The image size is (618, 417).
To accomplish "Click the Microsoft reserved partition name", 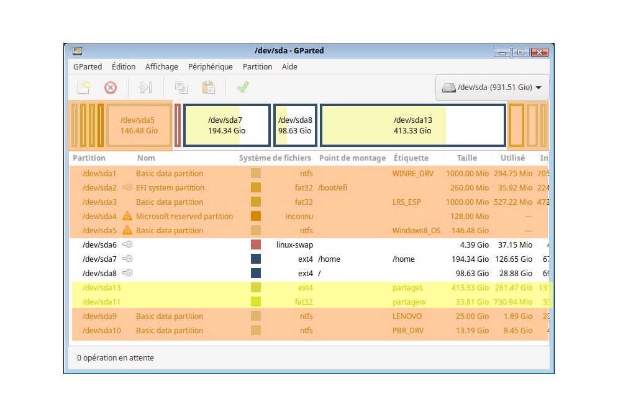I will click(184, 216).
